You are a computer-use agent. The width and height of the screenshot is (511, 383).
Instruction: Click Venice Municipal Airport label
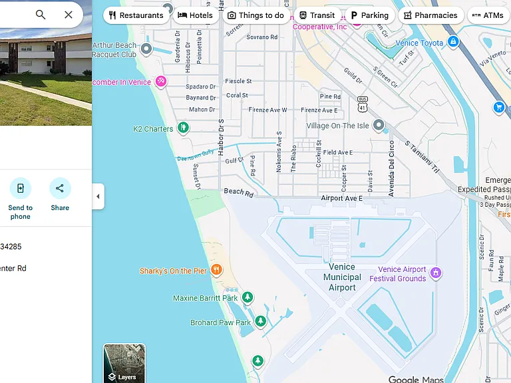[342, 277]
